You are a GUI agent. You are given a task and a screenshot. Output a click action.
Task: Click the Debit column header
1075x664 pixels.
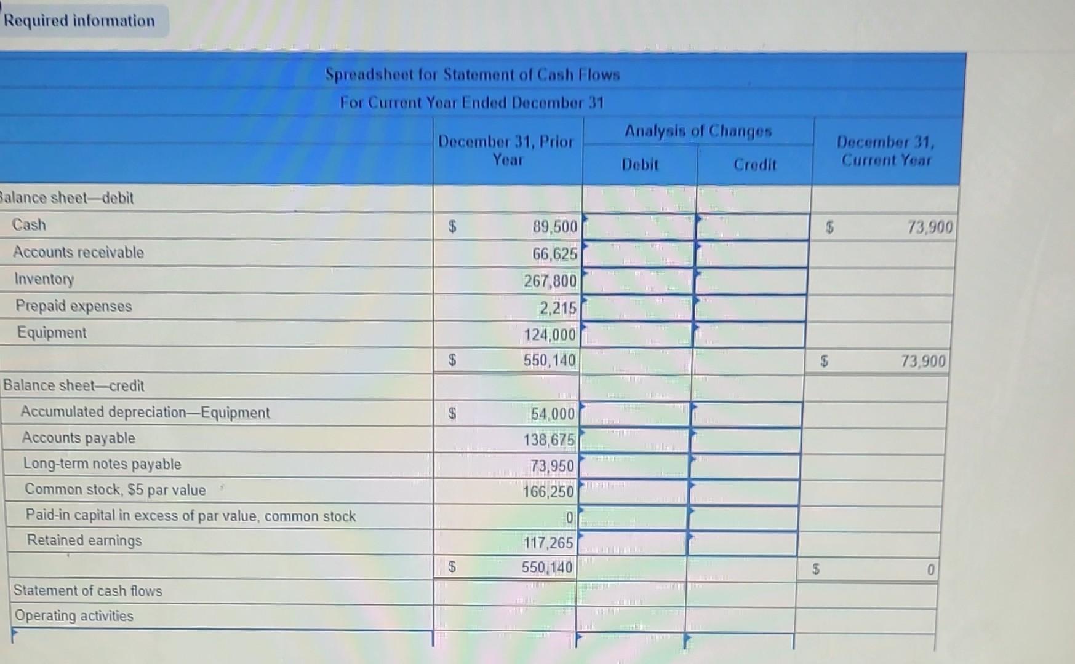[x=640, y=165]
